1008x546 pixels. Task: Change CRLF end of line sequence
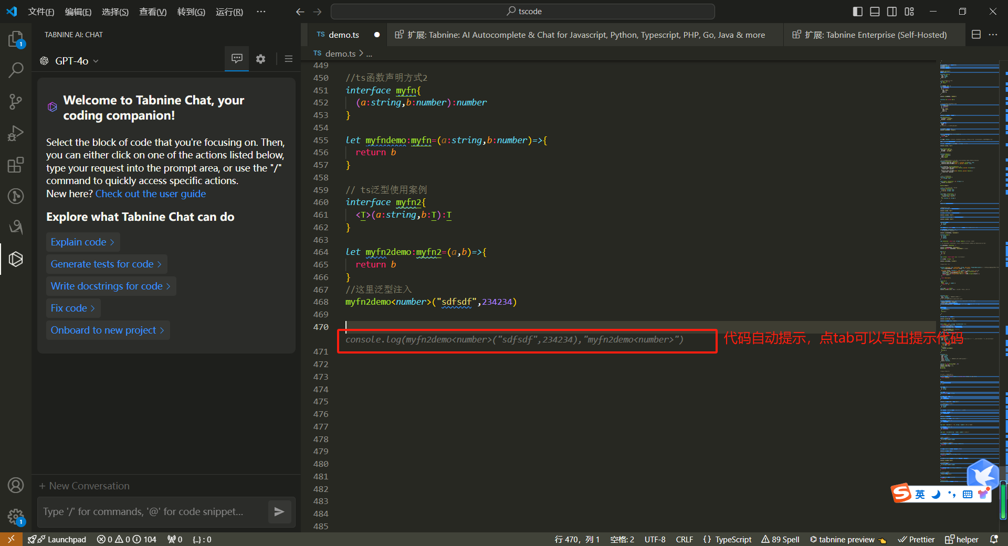[x=684, y=539]
